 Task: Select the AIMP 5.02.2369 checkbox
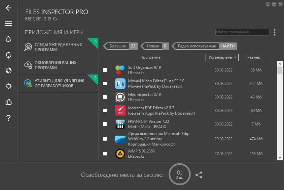click(105, 154)
